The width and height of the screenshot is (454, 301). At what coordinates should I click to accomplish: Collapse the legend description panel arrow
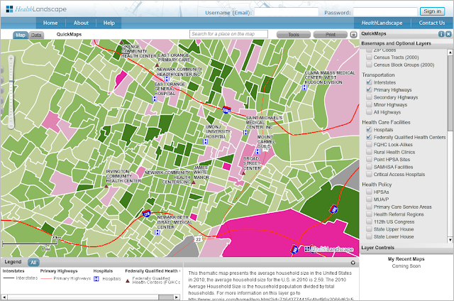click(353, 263)
